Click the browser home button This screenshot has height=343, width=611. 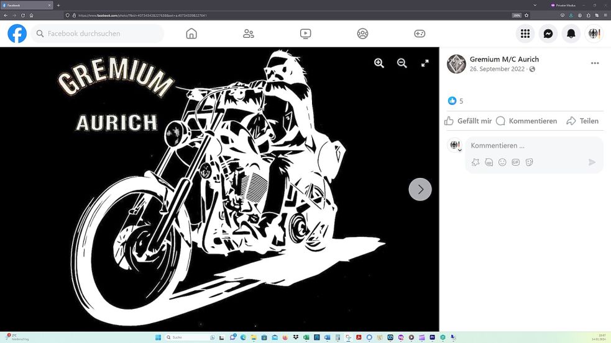coord(32,16)
